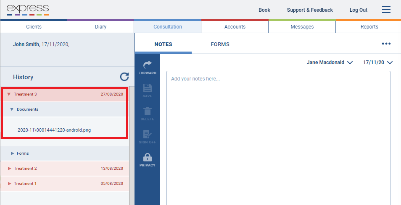Screen dimensions: 401x205
Task: Click into the notes text area
Action: (278, 138)
